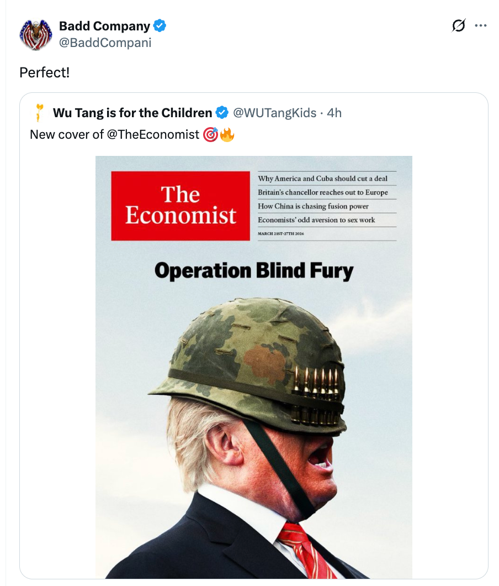Click the verified checkmark next to Wu Tang account

pos(222,112)
